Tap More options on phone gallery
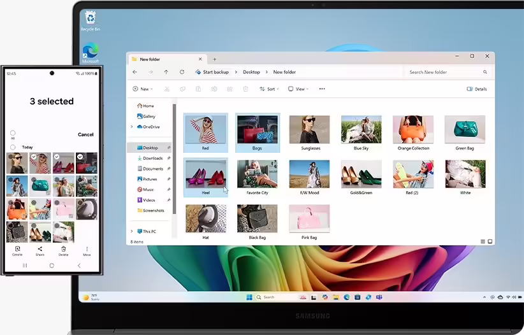The width and height of the screenshot is (524, 335). tap(87, 251)
